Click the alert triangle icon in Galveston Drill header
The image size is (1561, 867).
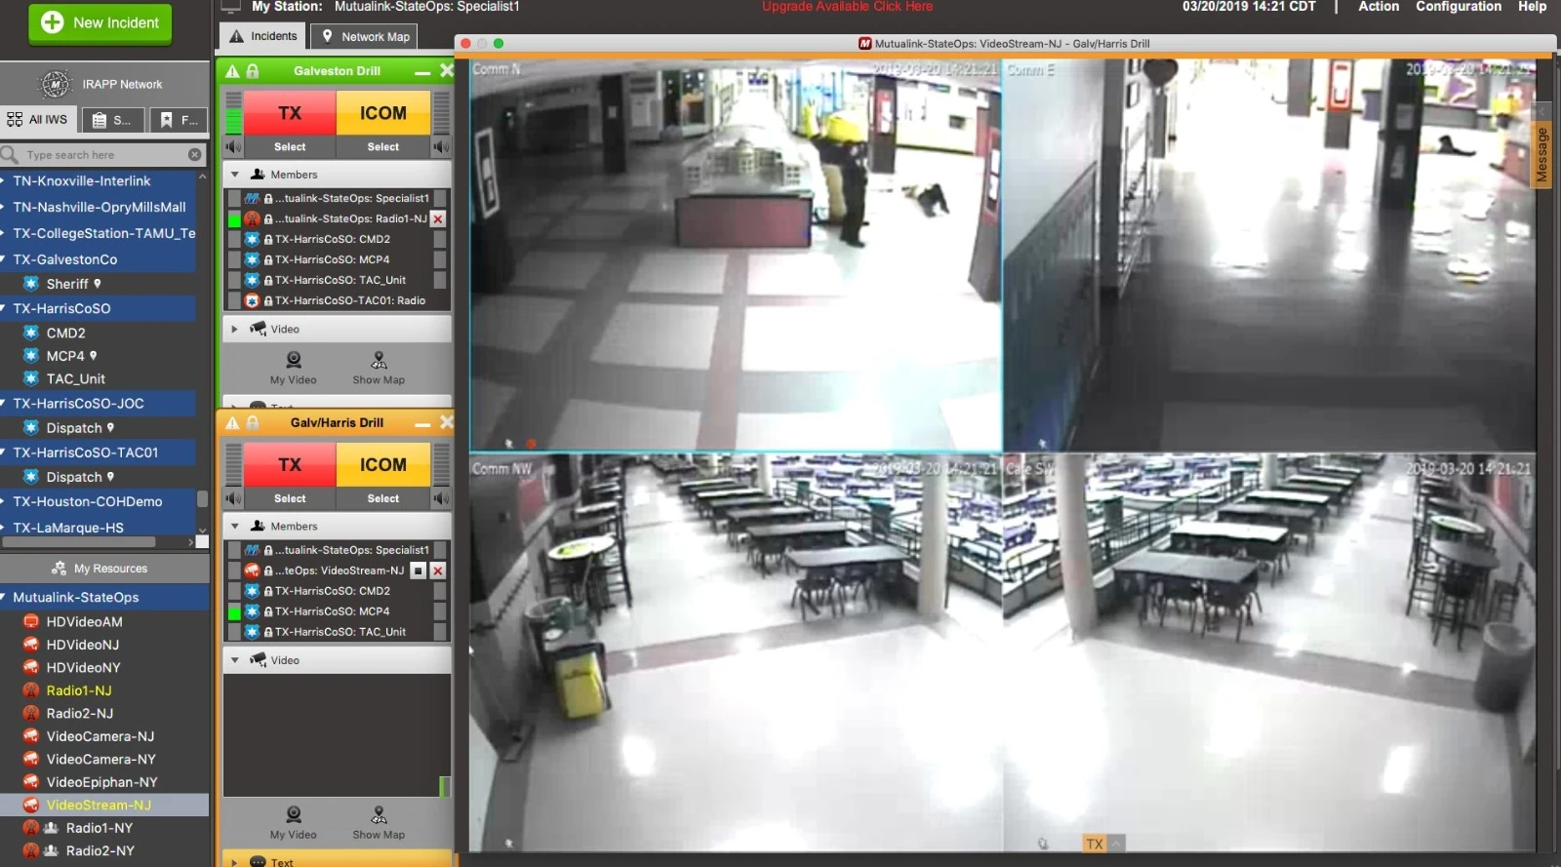(232, 71)
